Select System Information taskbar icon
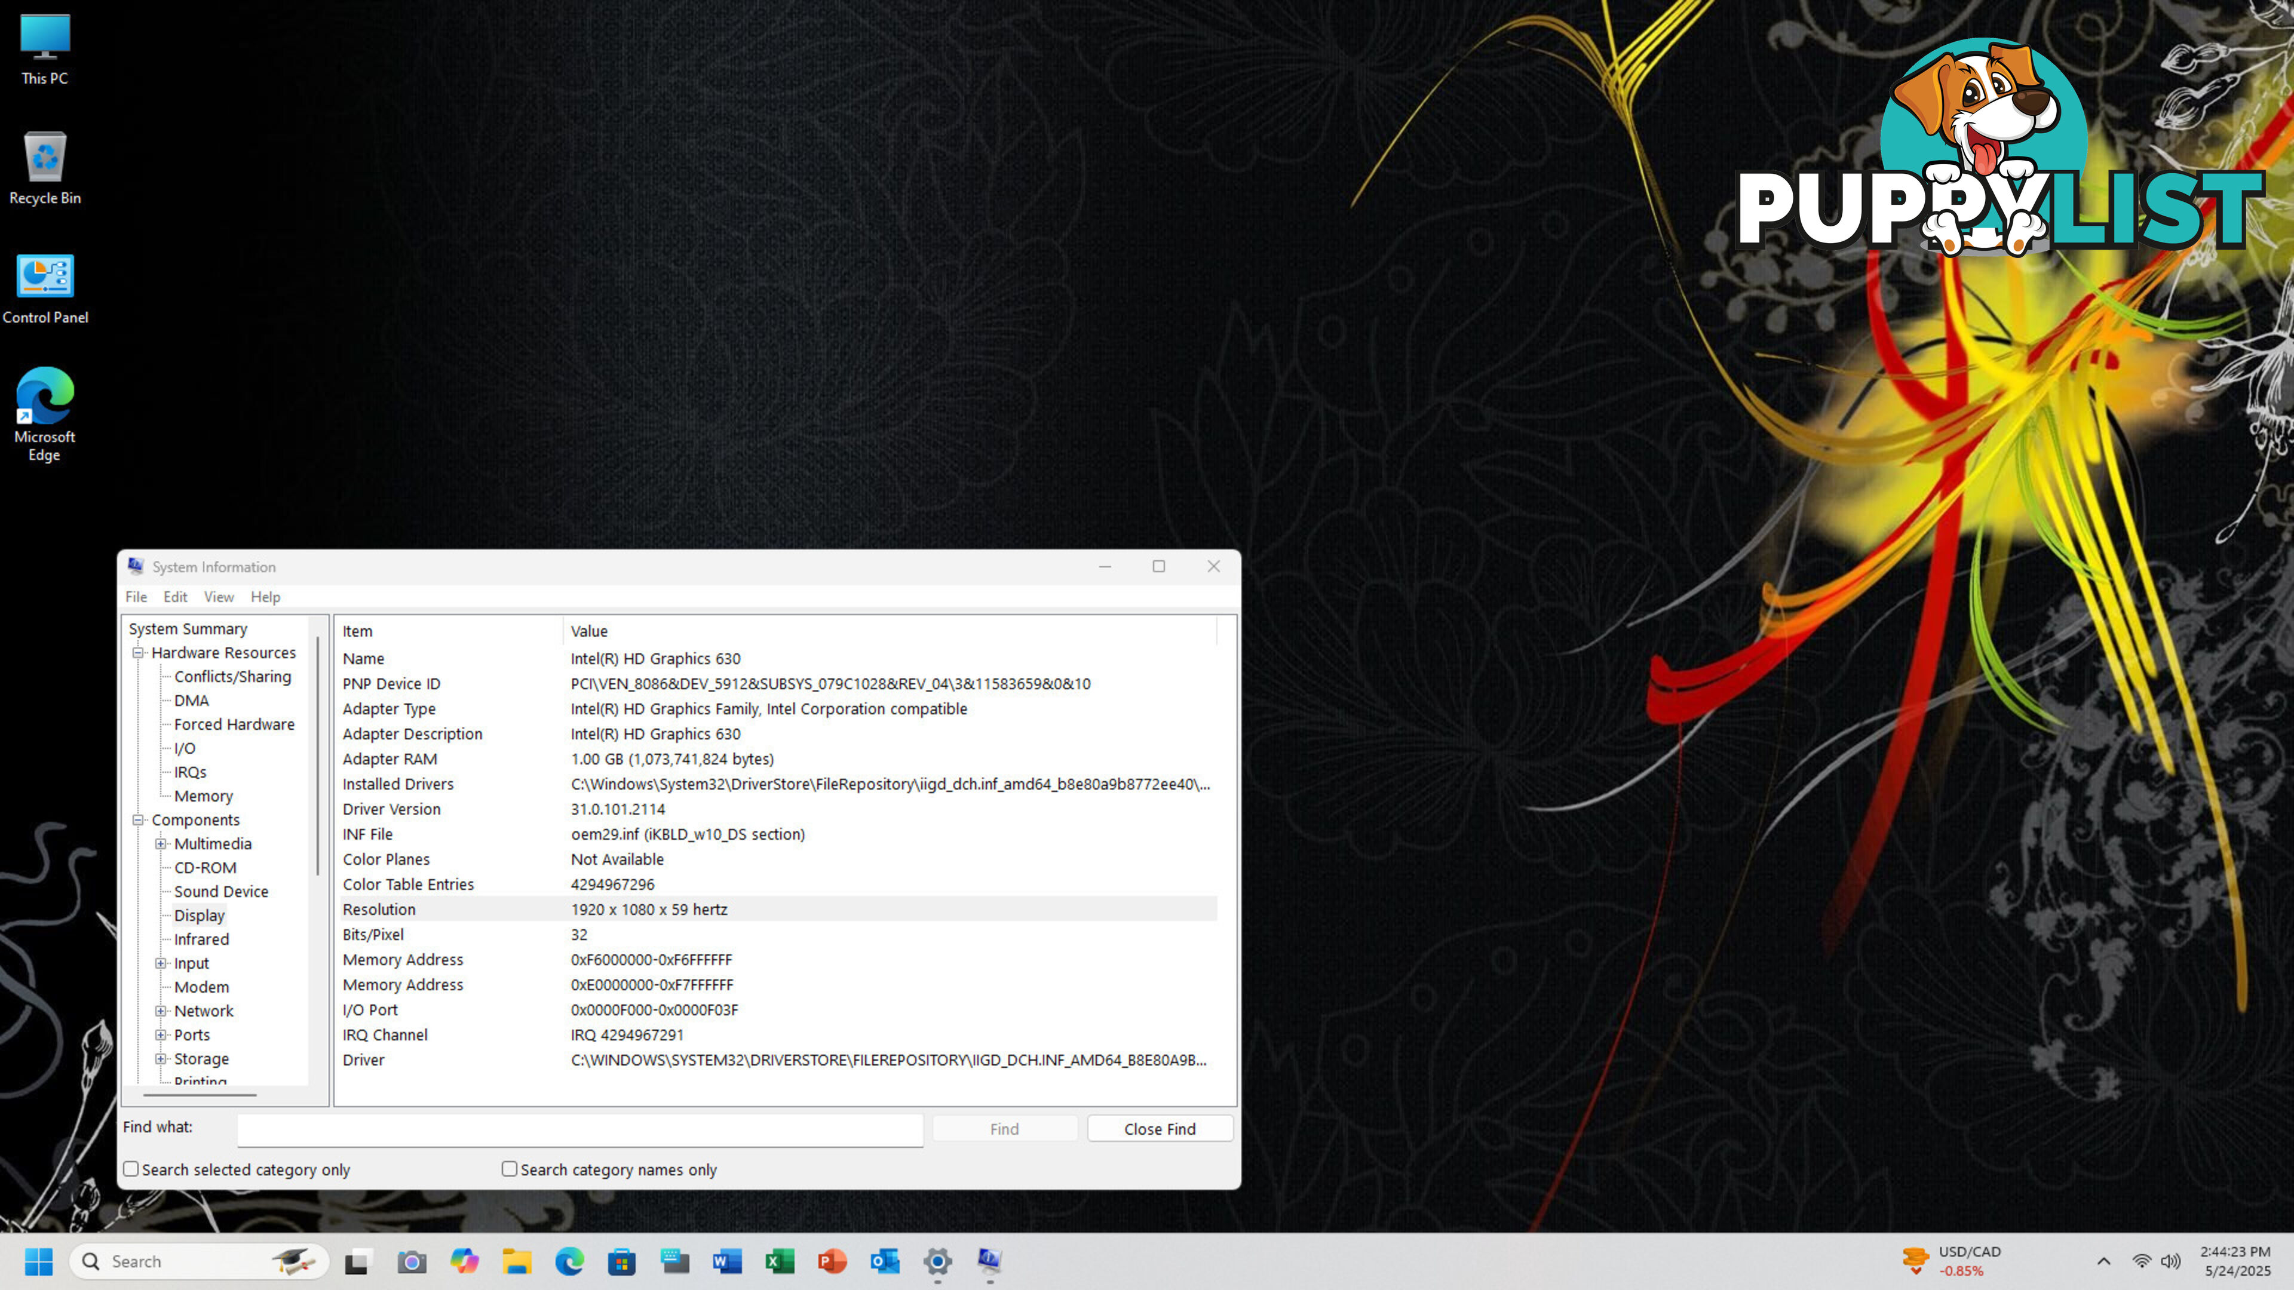This screenshot has width=2294, height=1290. point(989,1261)
